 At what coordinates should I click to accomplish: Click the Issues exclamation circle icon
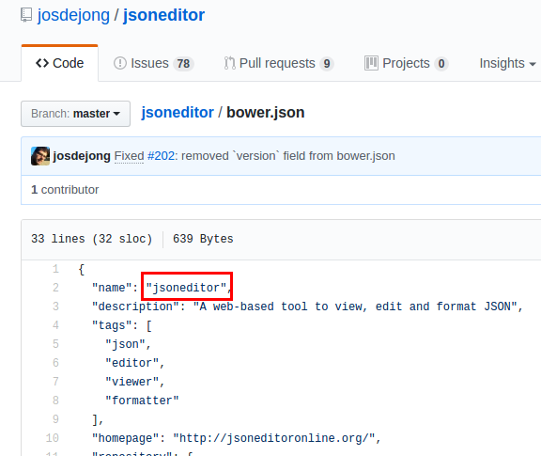coord(120,63)
